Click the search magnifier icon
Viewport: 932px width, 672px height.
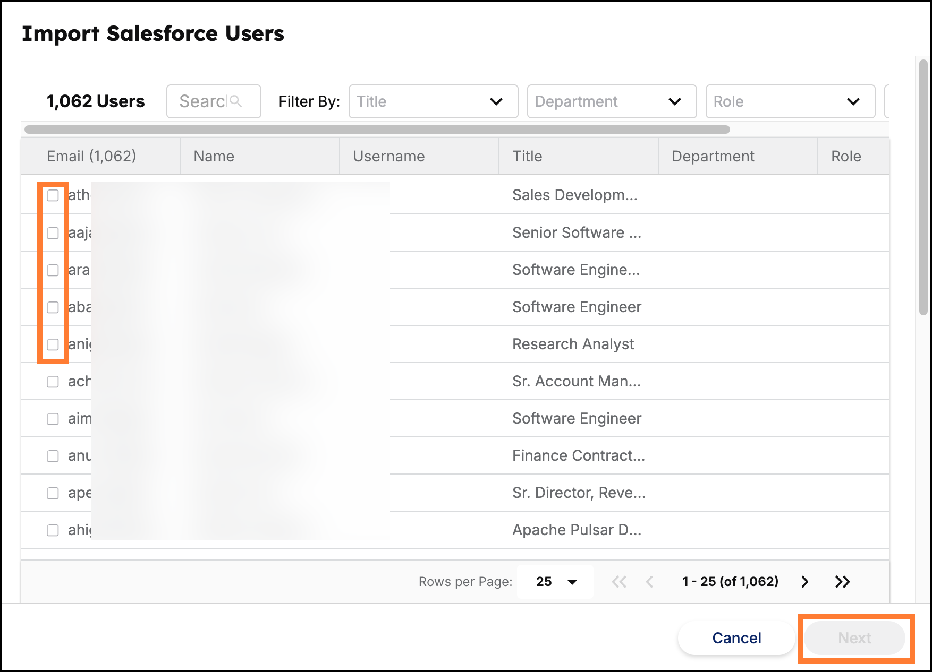(236, 101)
